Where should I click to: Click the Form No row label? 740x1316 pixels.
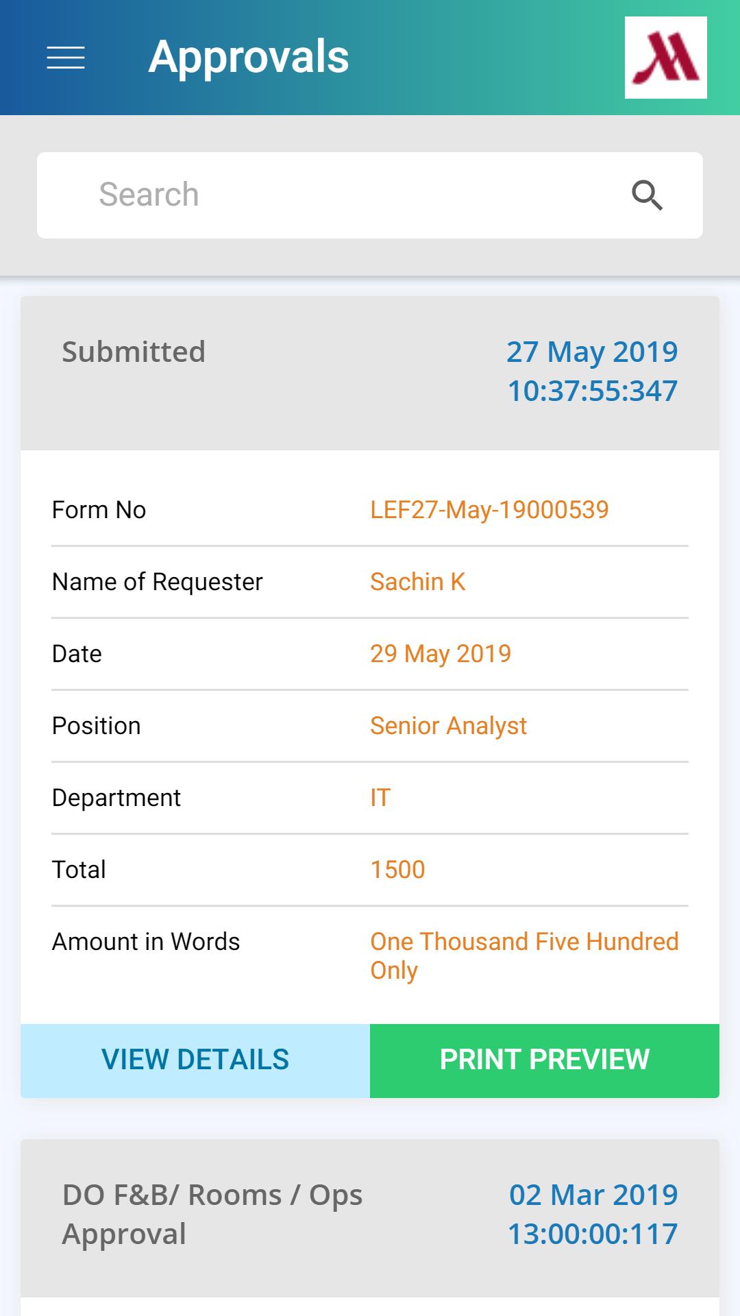(x=99, y=510)
